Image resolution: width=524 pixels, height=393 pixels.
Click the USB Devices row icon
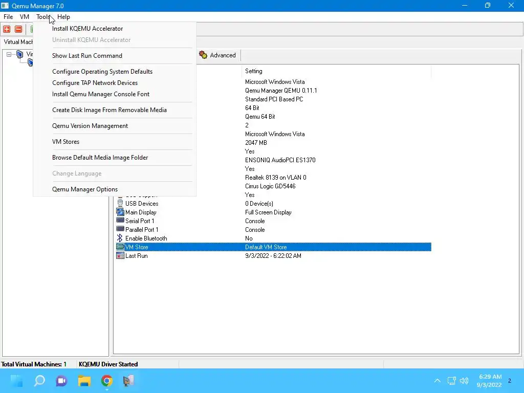[120, 203]
